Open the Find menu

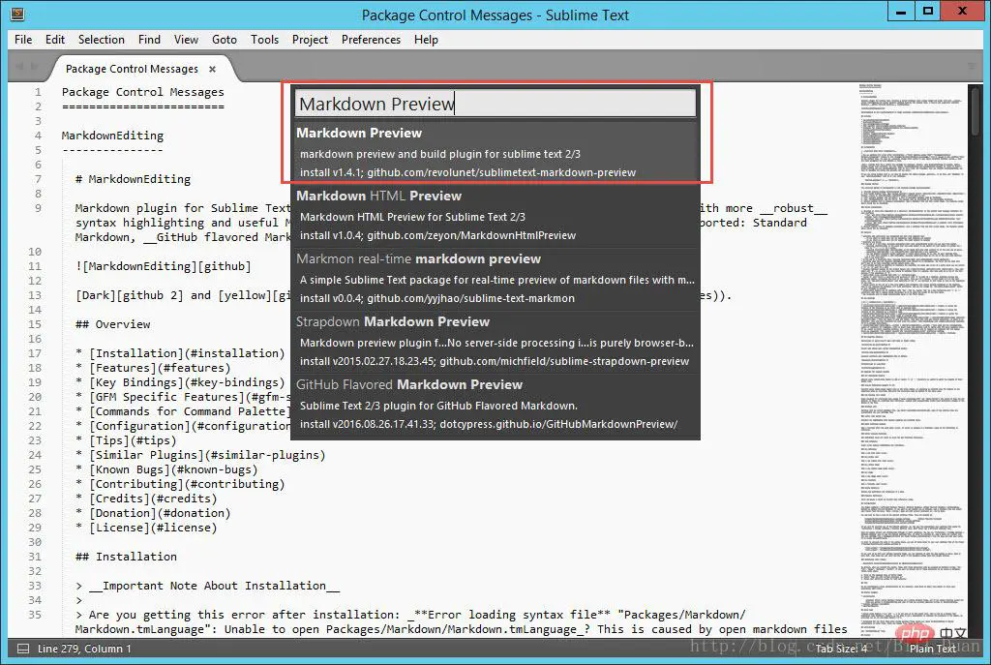[149, 39]
